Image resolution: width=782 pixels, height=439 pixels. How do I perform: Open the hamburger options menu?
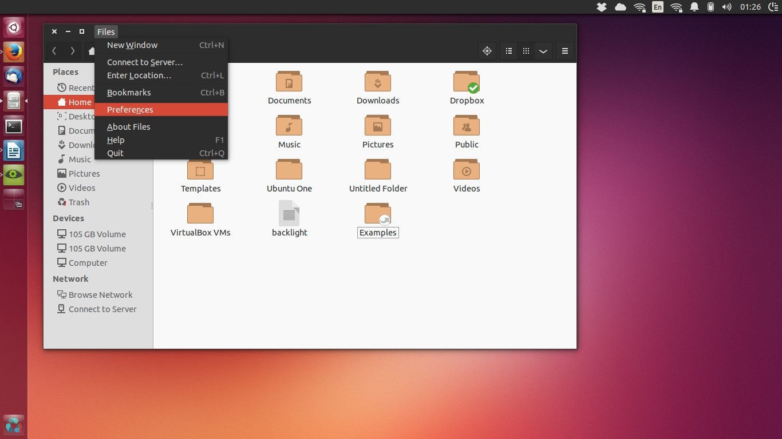click(564, 51)
